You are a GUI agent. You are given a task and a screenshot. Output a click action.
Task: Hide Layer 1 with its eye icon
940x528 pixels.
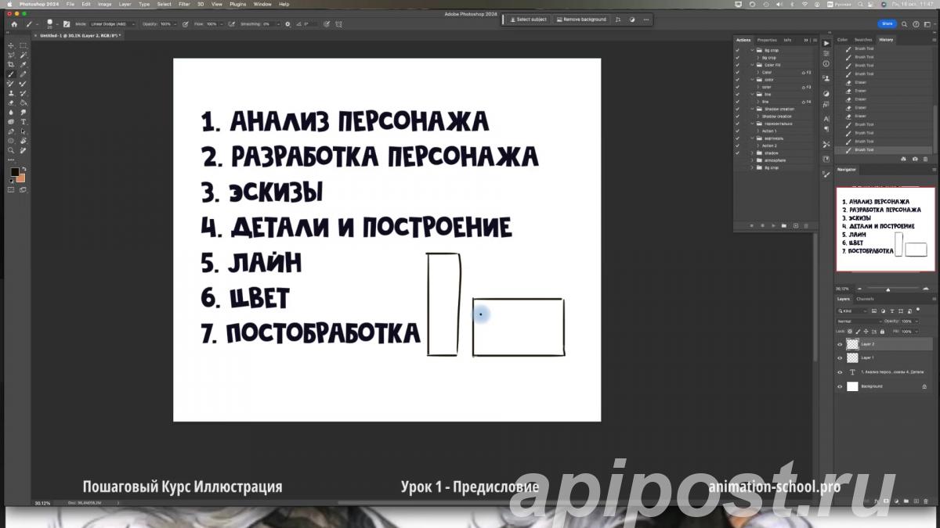click(x=840, y=357)
